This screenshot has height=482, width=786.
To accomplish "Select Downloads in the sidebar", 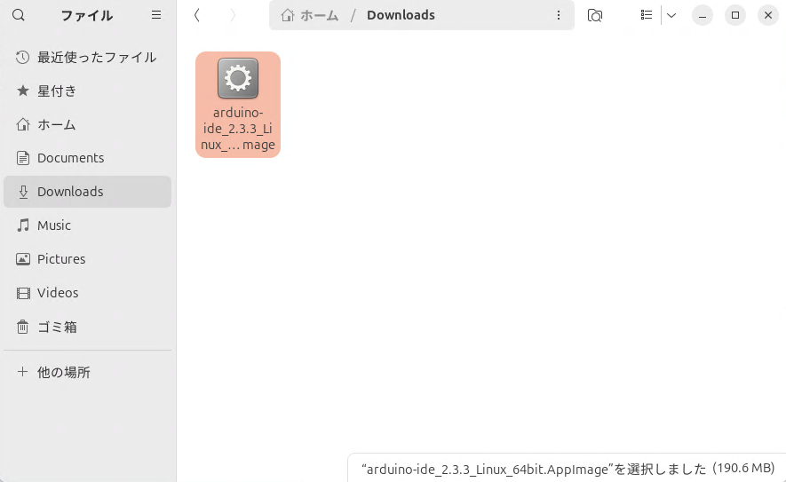I will [87, 192].
